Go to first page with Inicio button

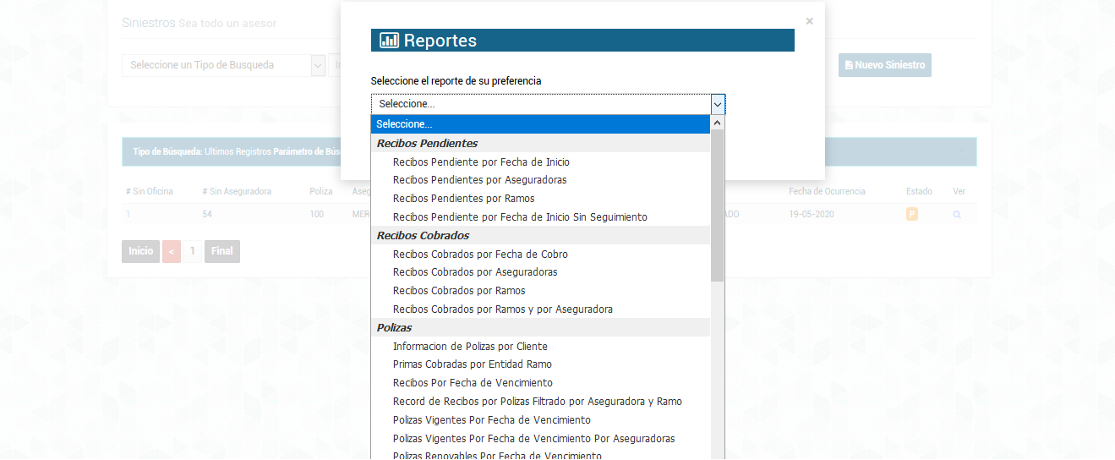point(140,251)
